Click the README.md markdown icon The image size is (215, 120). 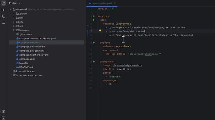(17, 67)
